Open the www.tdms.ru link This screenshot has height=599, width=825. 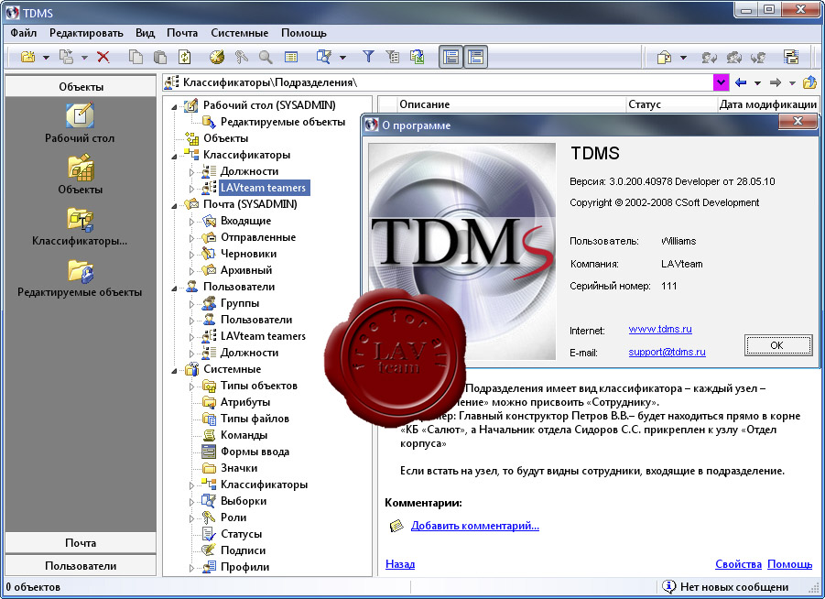click(660, 329)
